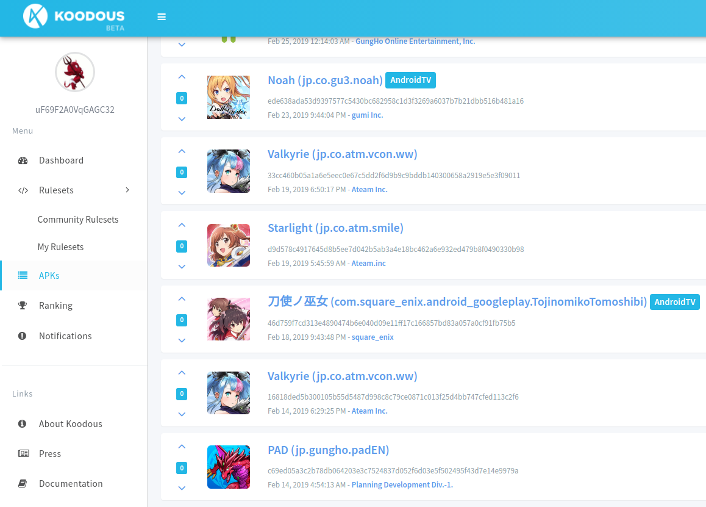706x507 pixels.
Task: Downvote the Noah APK
Action: (182, 119)
